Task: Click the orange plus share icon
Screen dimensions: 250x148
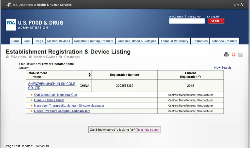Action: point(233,54)
